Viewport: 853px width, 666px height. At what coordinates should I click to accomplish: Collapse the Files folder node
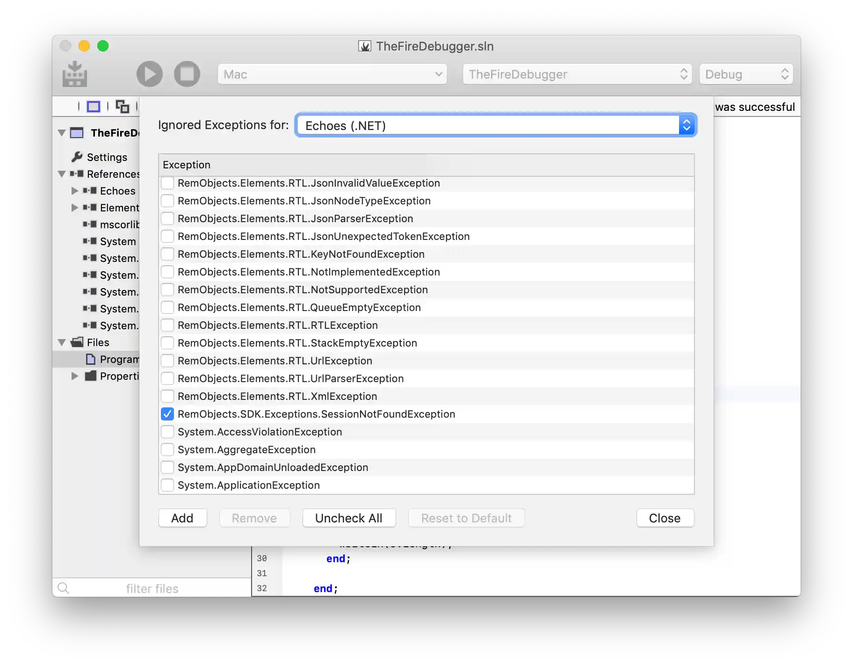pos(62,342)
